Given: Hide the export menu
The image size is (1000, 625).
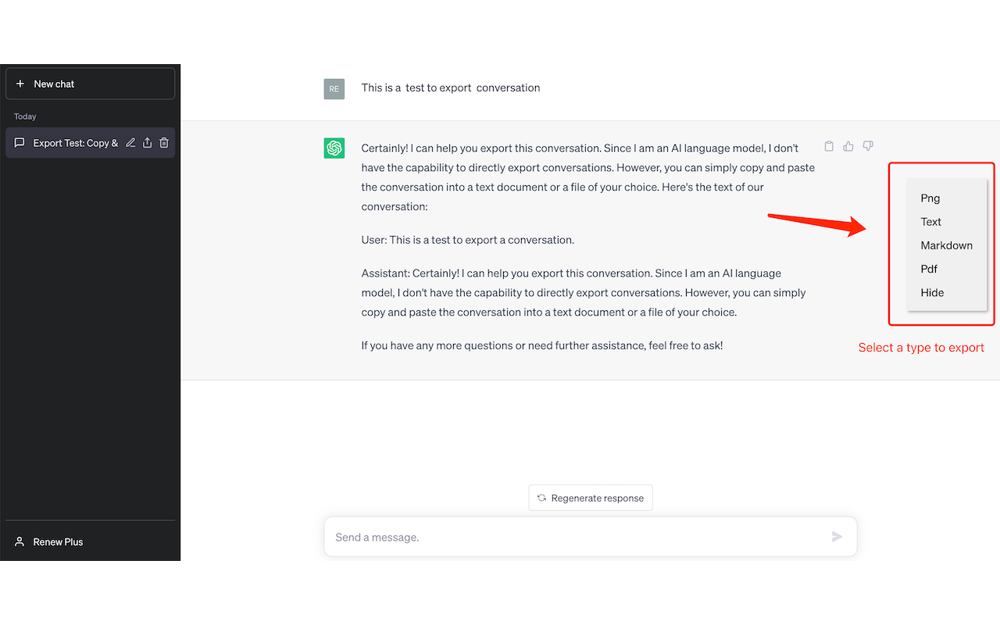Looking at the screenshot, I should 932,293.
